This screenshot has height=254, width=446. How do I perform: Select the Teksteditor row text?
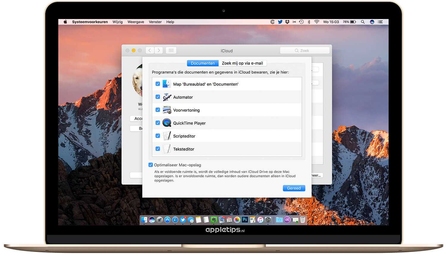coord(183,149)
